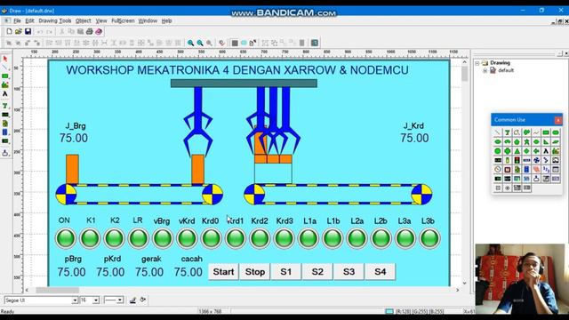Choose the stamp tool in left toolbar
Viewport: 569px width, 320px height.
pyautogui.click(x=5, y=153)
